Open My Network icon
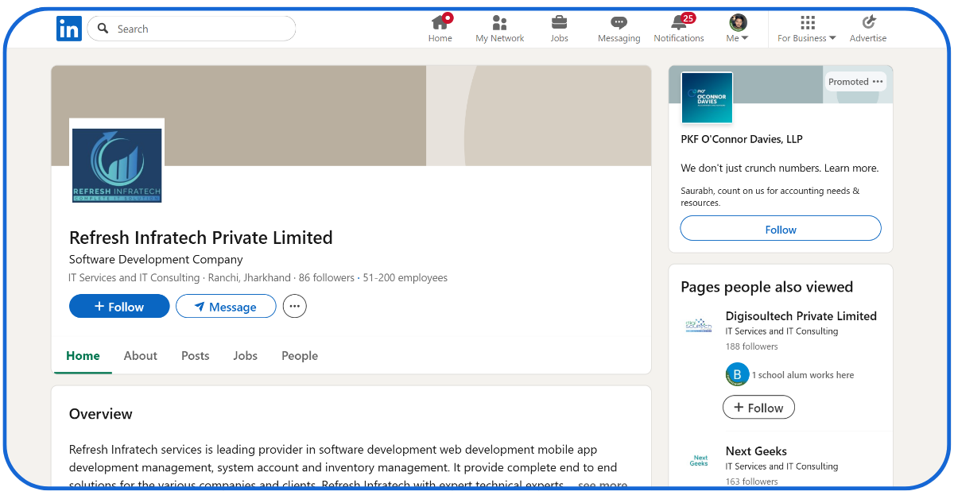Image resolution: width=954 pixels, height=499 pixels. click(x=499, y=22)
